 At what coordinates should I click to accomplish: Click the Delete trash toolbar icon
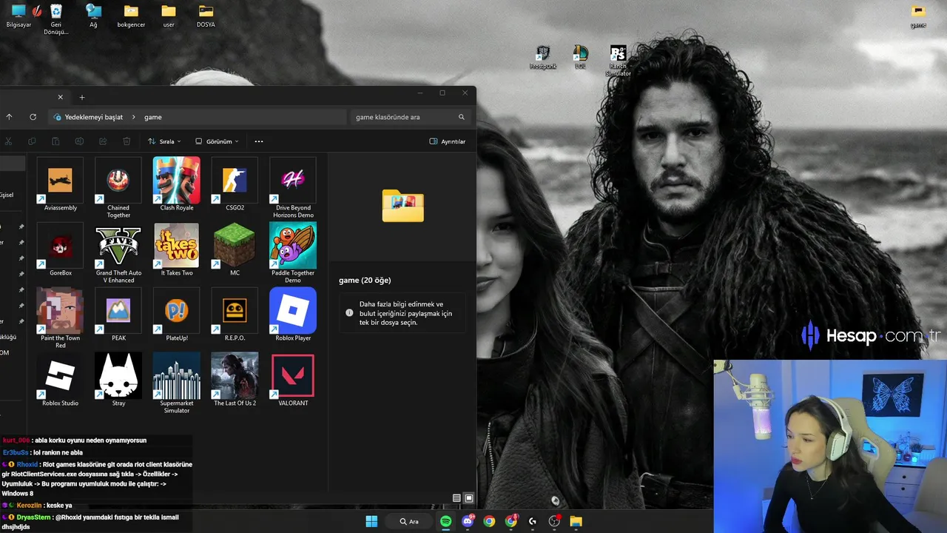tap(127, 141)
